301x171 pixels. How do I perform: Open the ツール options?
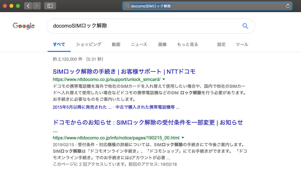point(242,44)
